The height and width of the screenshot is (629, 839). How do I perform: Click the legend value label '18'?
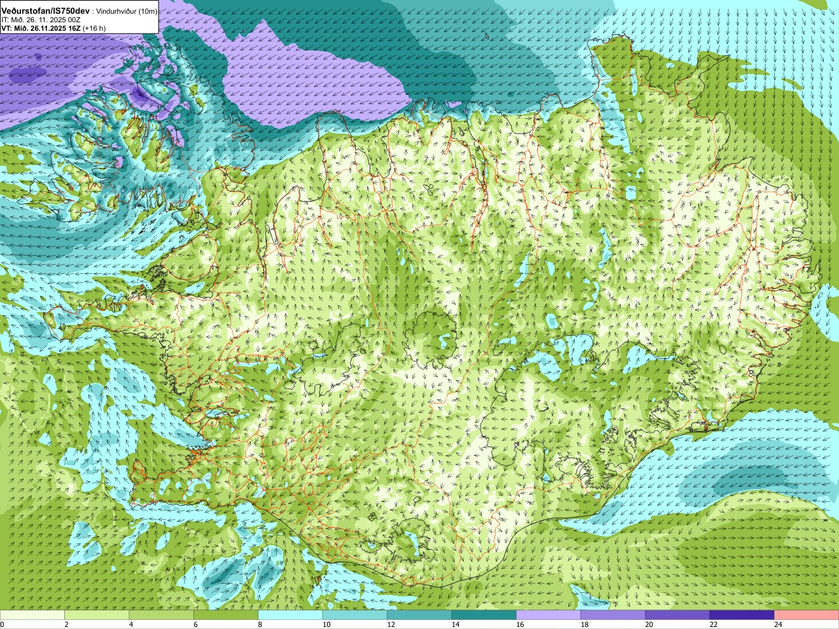[584, 625]
